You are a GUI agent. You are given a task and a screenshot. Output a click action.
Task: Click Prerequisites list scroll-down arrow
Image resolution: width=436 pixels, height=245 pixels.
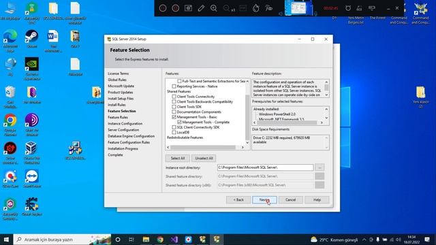coord(326,118)
